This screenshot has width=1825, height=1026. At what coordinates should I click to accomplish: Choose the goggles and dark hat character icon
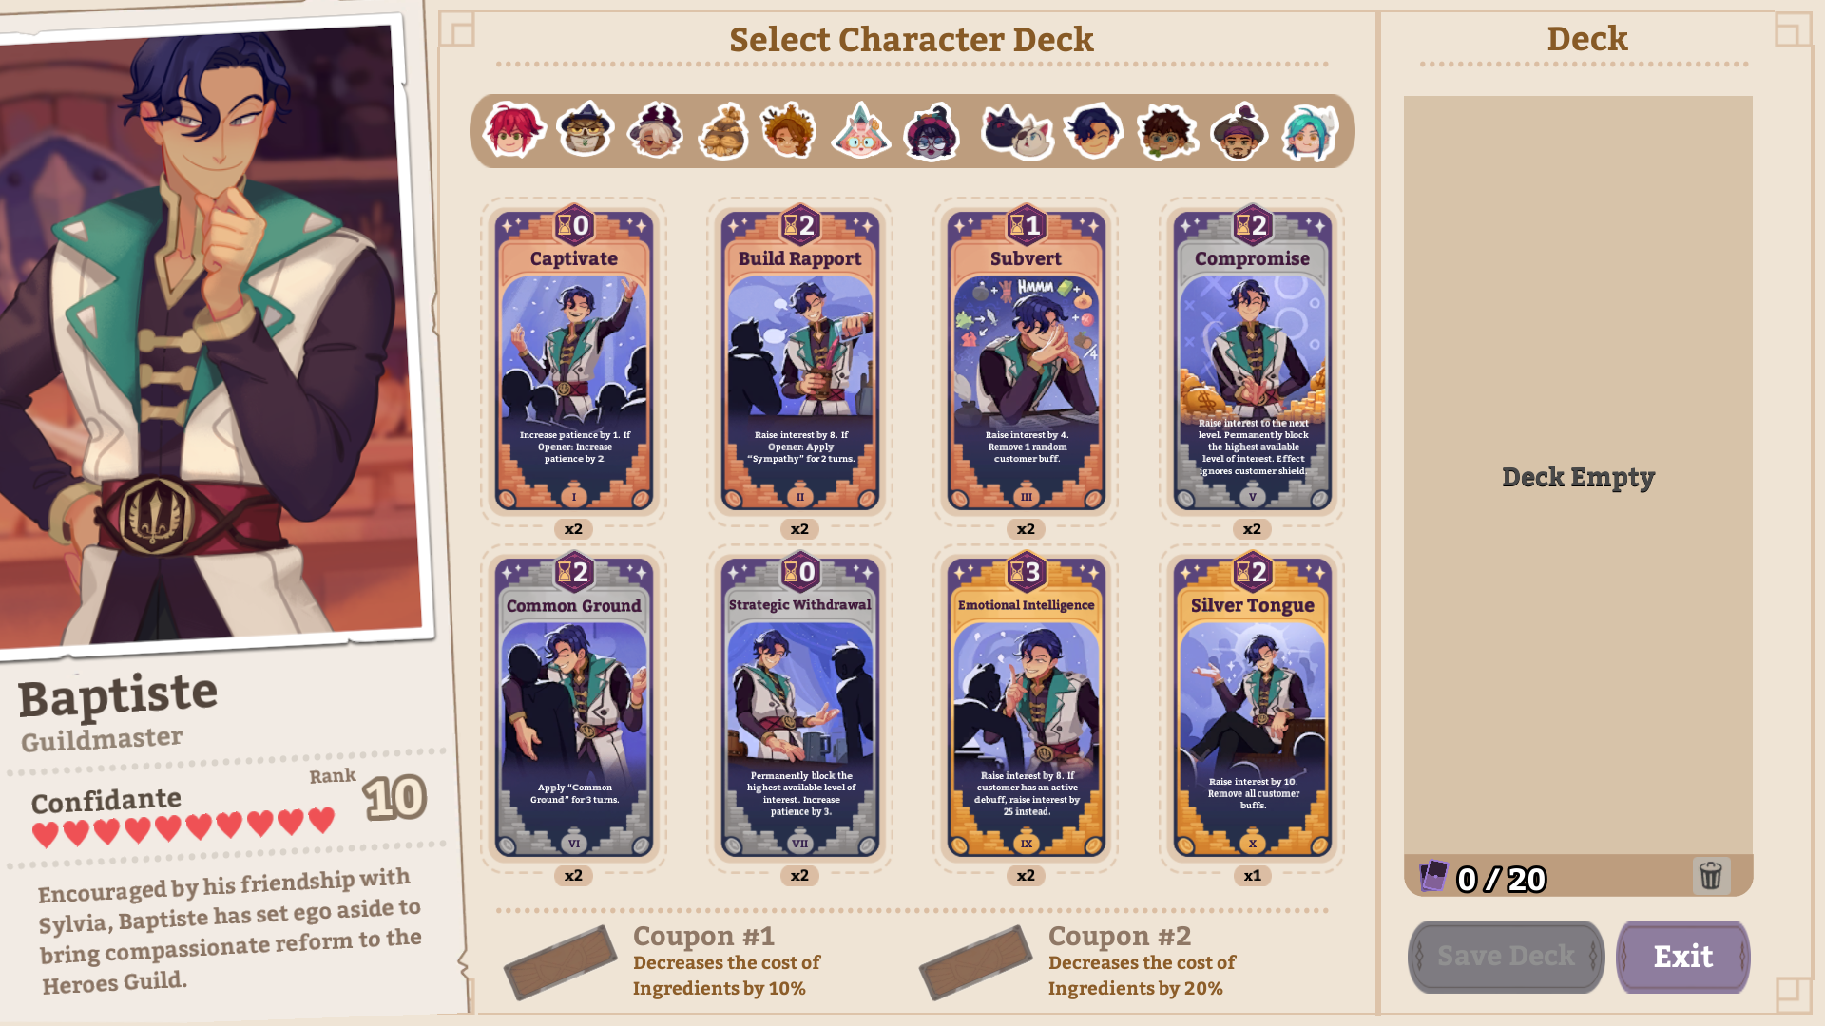pos(932,132)
